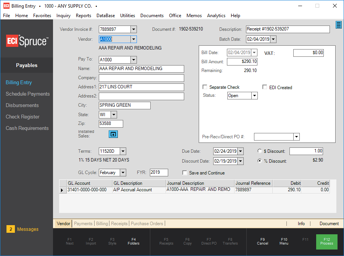
Task: Open the Due Date calendar dropdown
Action: point(240,152)
